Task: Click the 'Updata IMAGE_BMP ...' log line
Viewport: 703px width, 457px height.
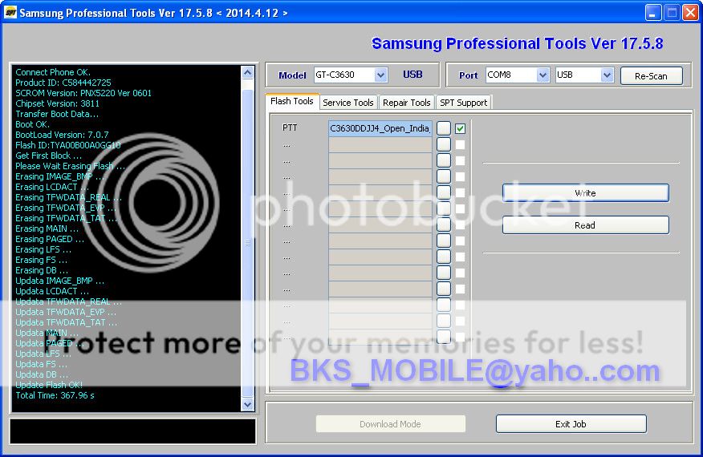Action: click(x=60, y=281)
